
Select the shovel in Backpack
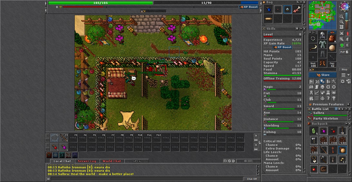point(342,131)
